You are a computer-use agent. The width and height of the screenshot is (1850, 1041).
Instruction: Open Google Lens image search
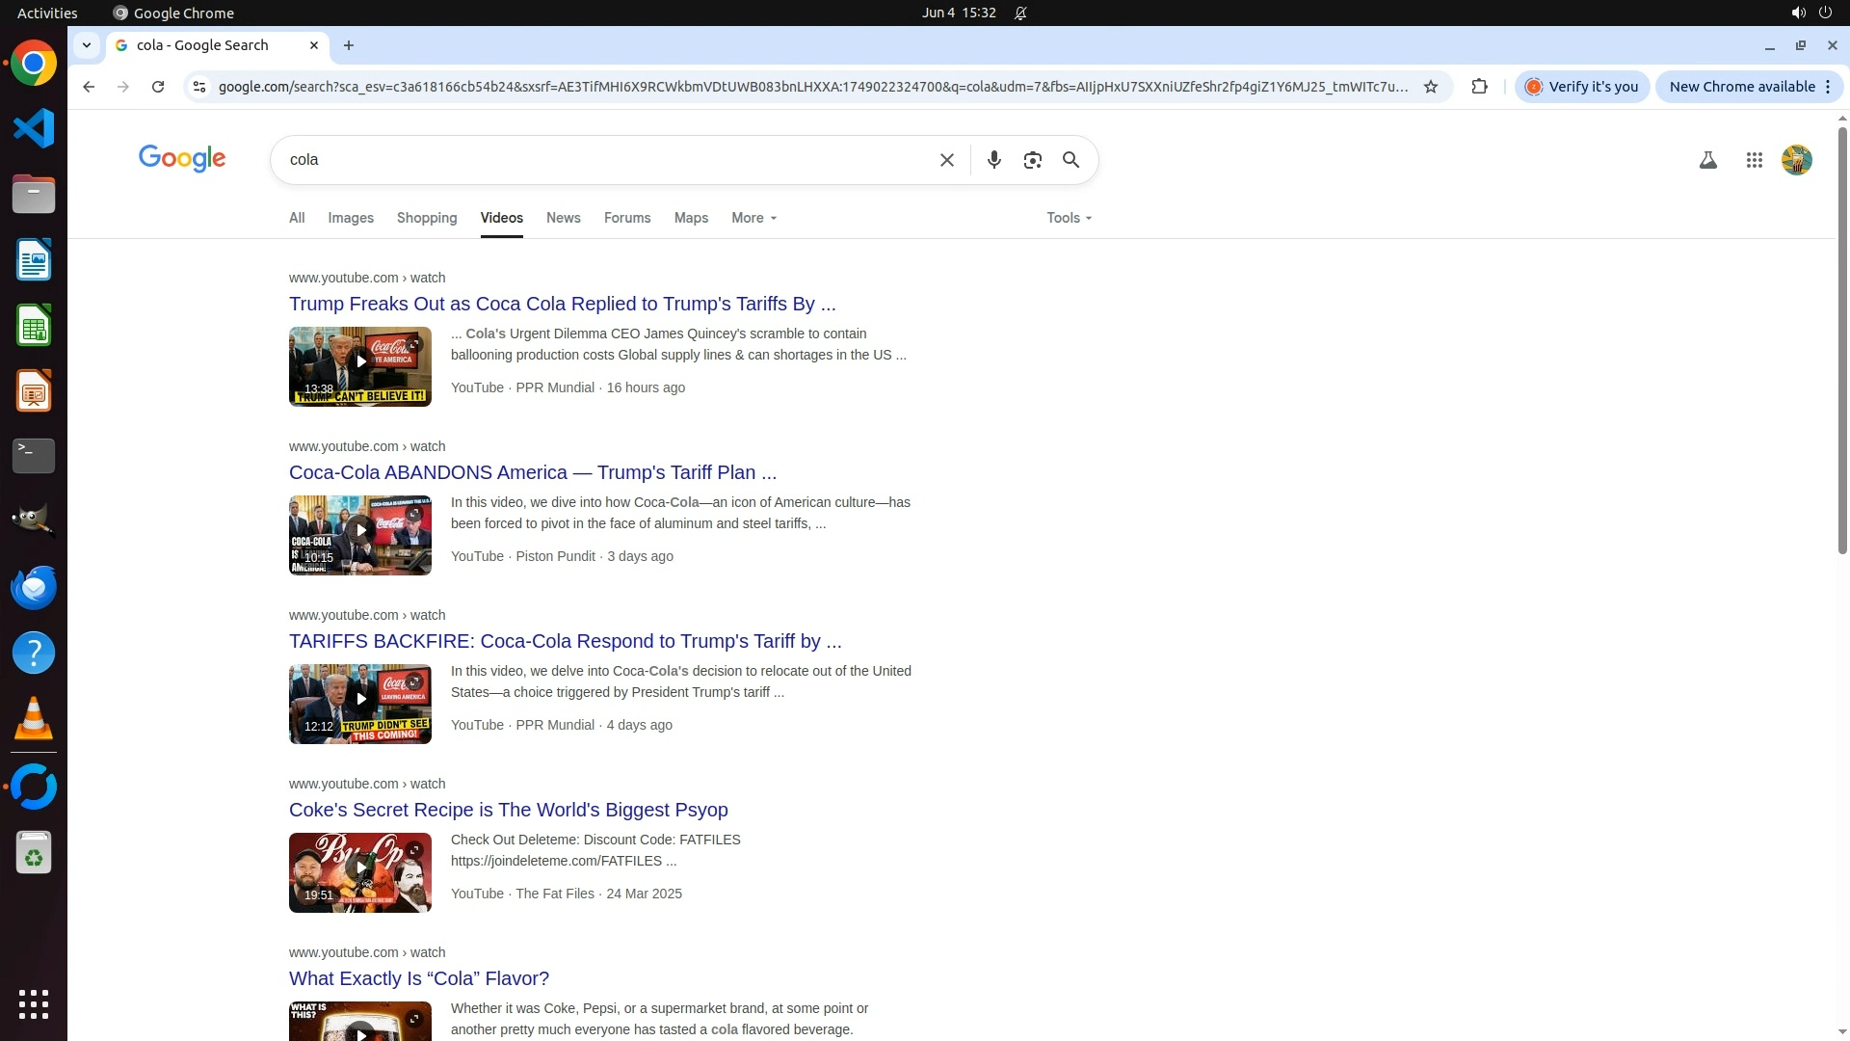(1032, 160)
